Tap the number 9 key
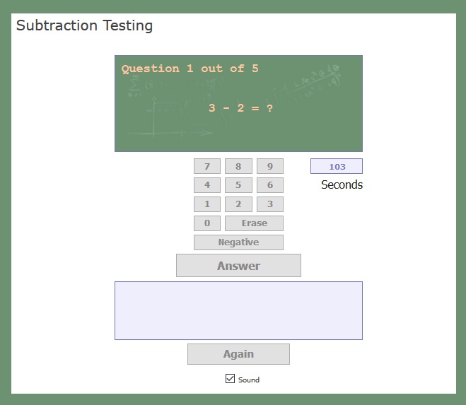 point(270,166)
